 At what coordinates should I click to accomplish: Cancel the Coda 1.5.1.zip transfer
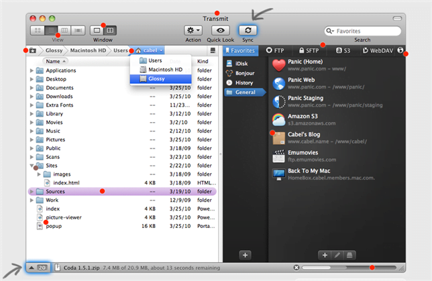pyautogui.click(x=296, y=268)
